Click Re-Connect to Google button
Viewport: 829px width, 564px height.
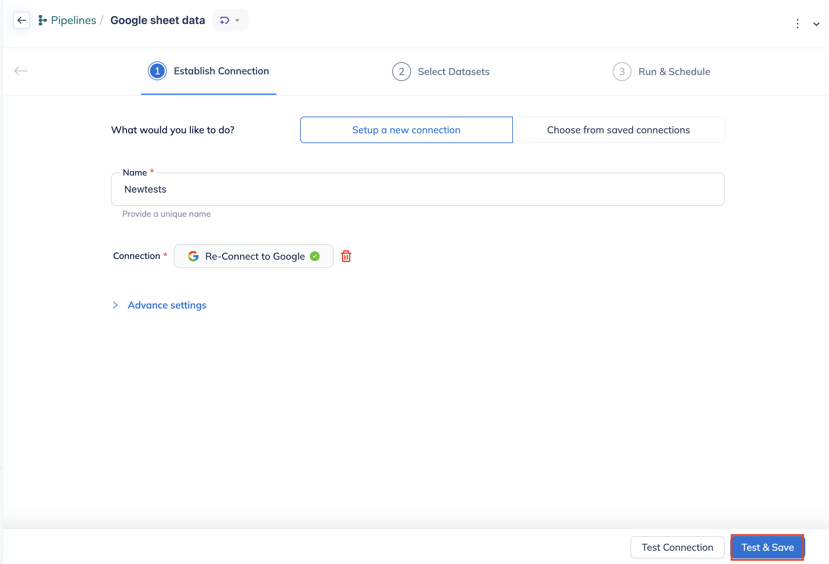click(254, 256)
